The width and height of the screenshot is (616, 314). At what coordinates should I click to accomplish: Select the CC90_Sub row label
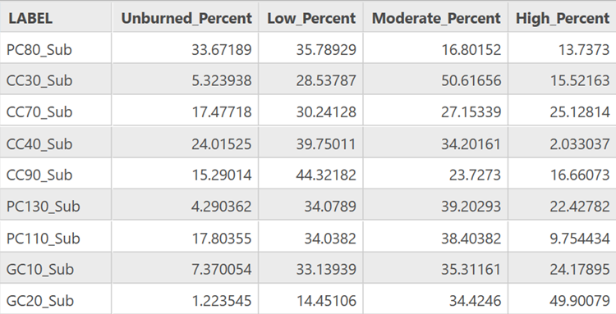tap(56, 175)
